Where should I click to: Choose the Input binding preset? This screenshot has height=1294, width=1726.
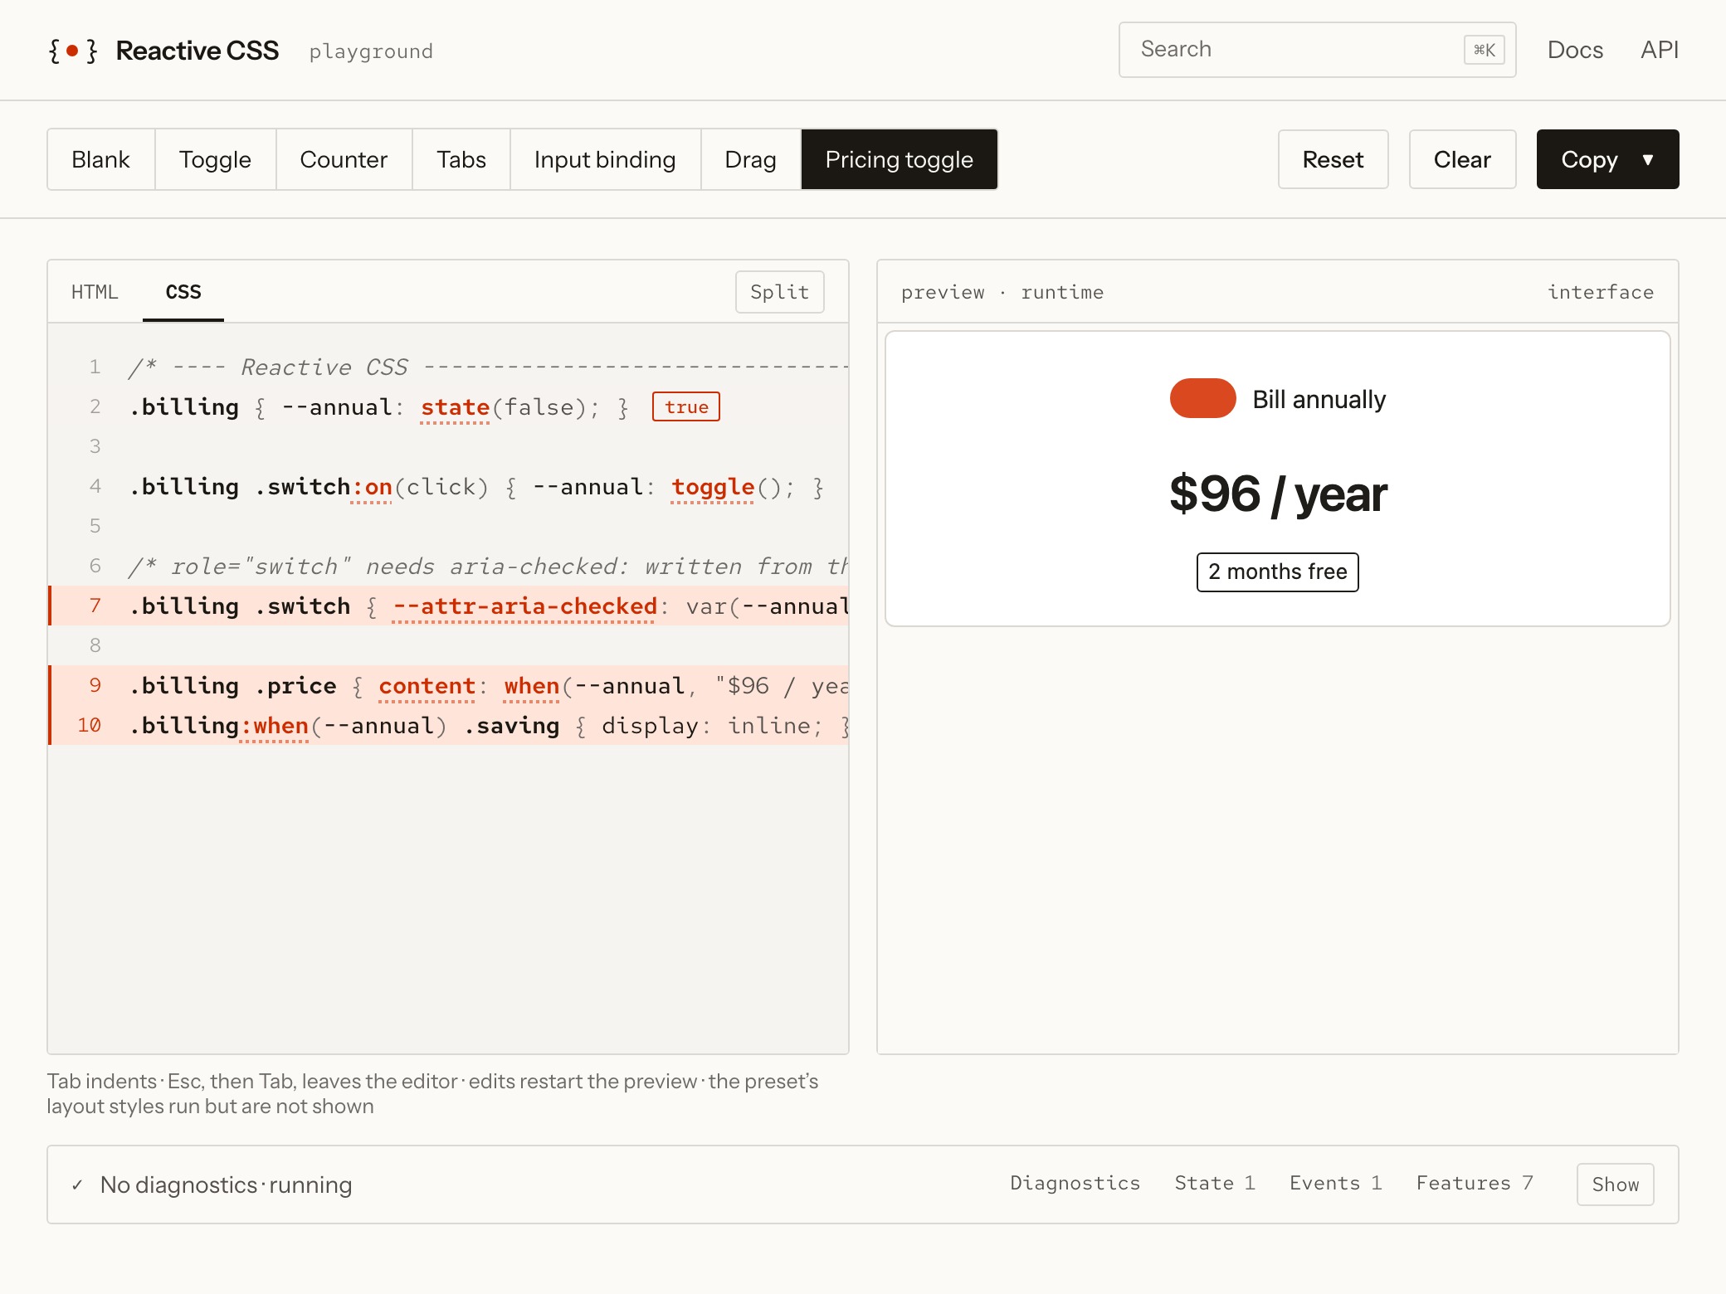tap(605, 159)
